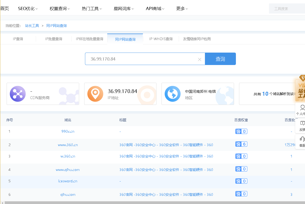Screen dimensions: 305x204
Task: Click Baidu index value 1万29 for www.360.cn
Action: click(290, 145)
